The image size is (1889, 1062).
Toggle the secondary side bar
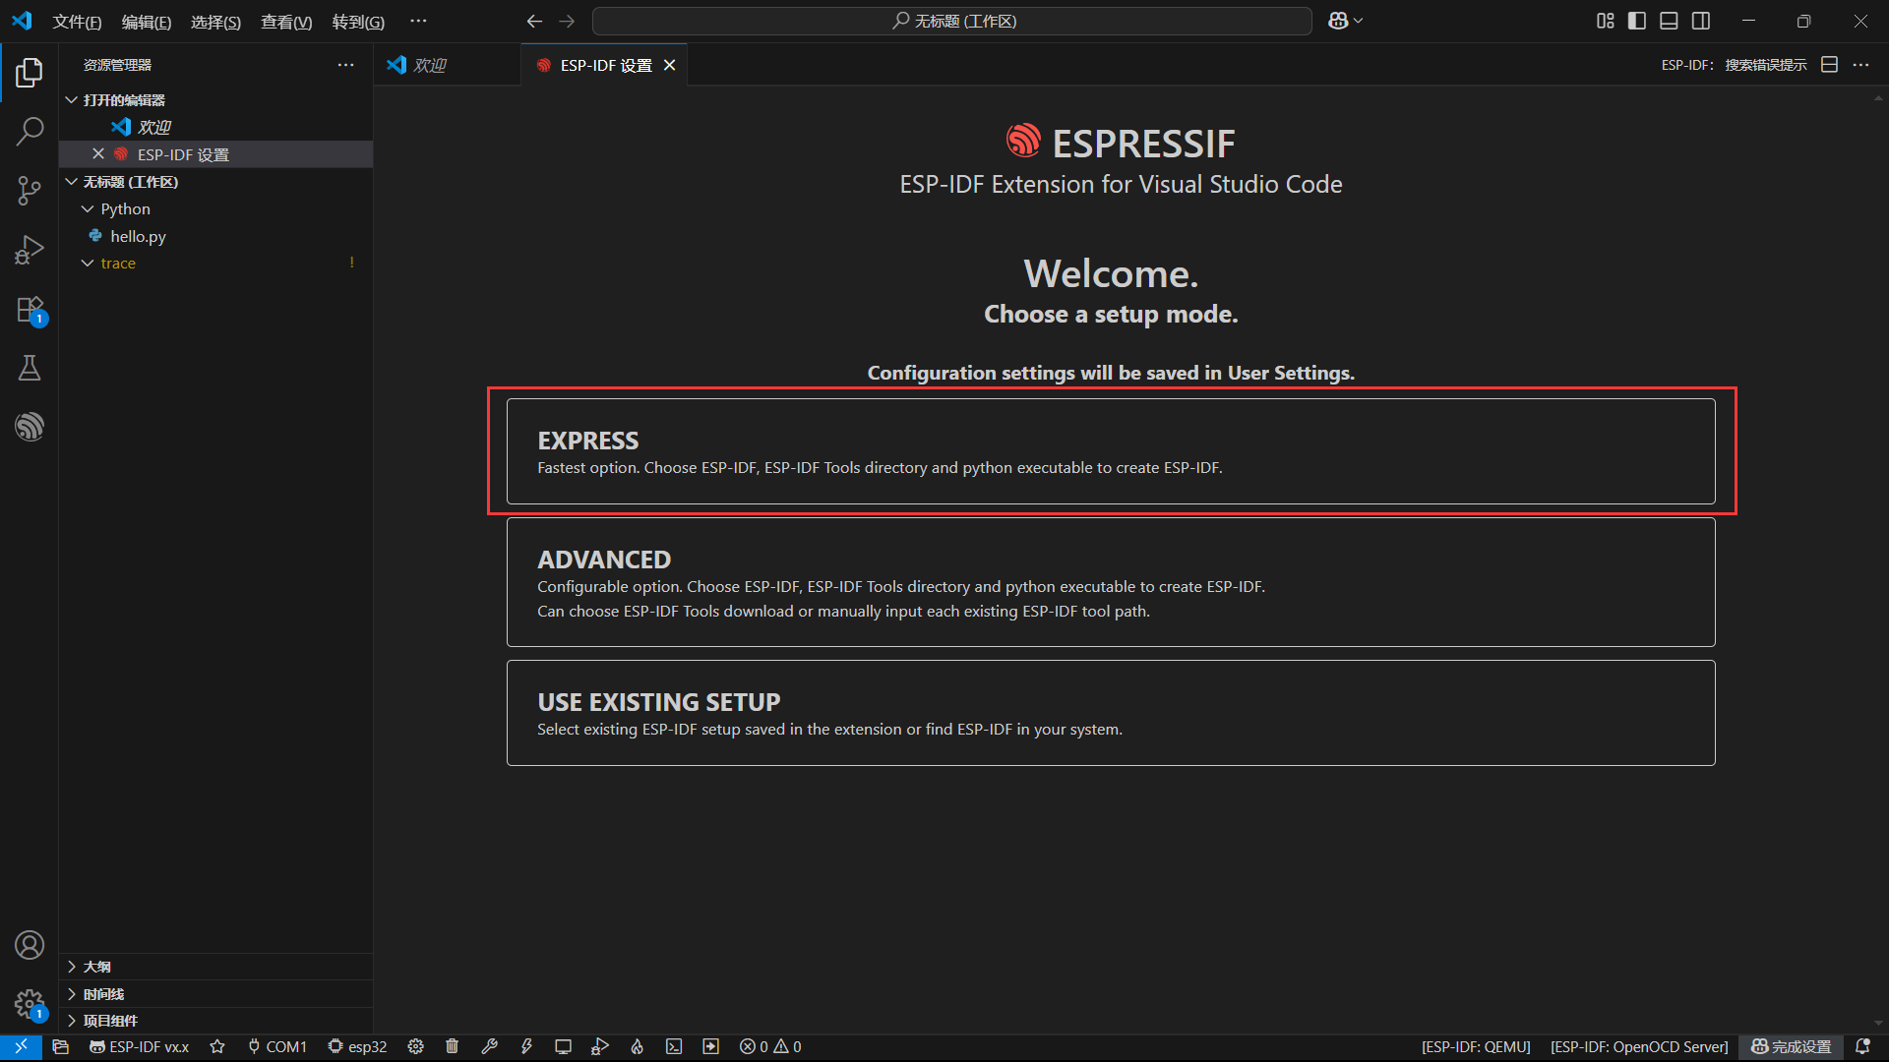[1701, 21]
